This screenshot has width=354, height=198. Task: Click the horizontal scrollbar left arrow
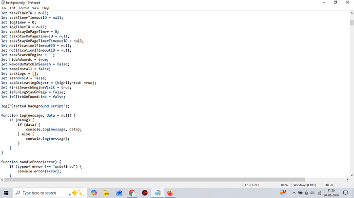click(x=2, y=180)
